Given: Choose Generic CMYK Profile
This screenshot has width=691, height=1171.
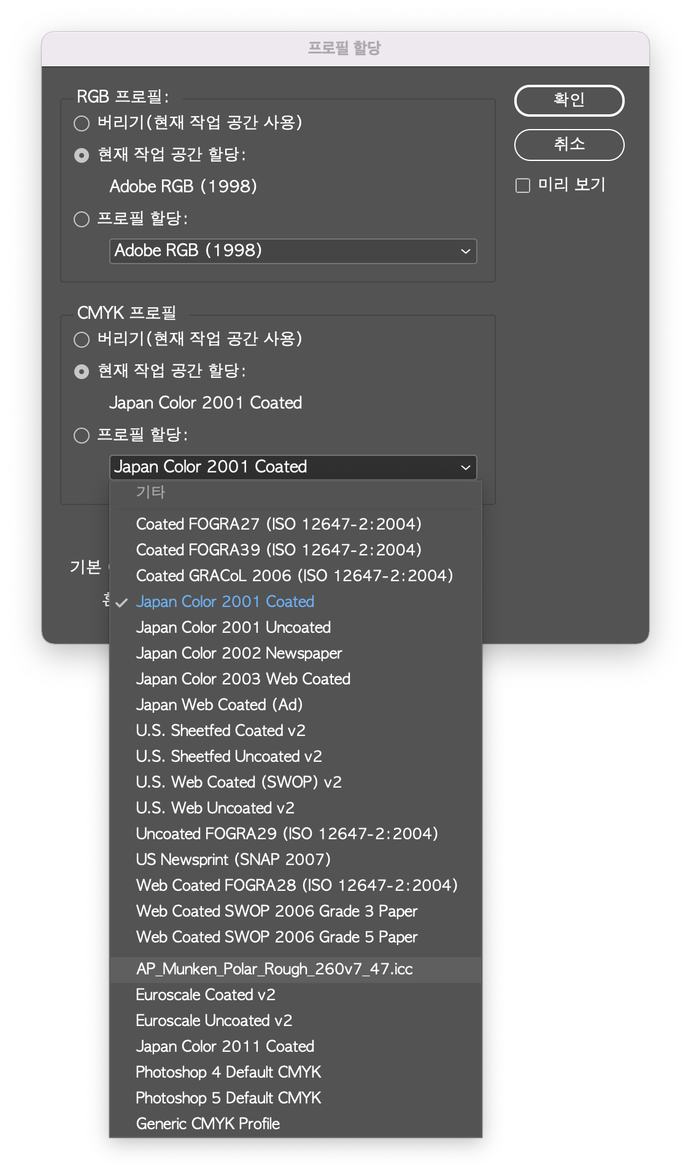Looking at the screenshot, I should 296,1124.
